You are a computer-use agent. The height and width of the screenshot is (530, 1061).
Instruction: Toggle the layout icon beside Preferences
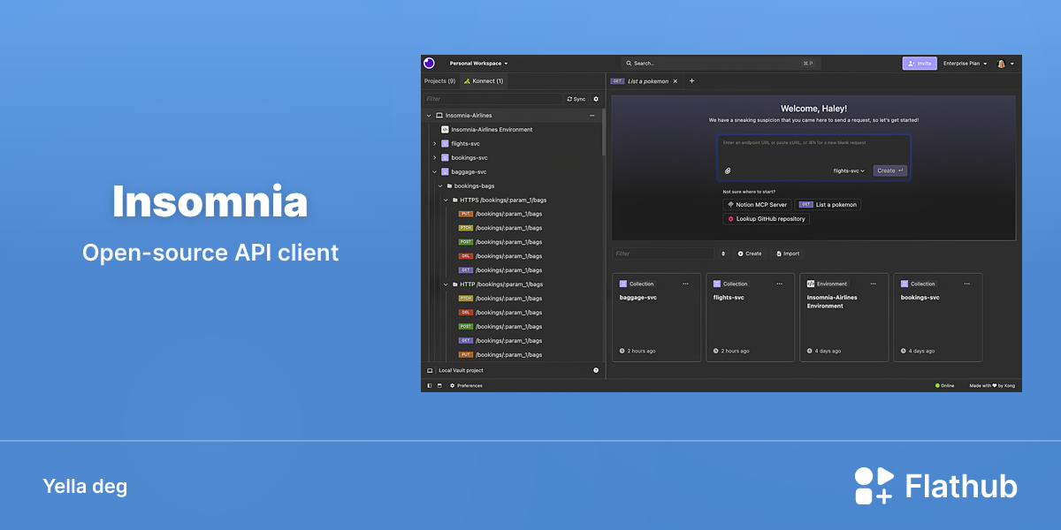click(439, 386)
